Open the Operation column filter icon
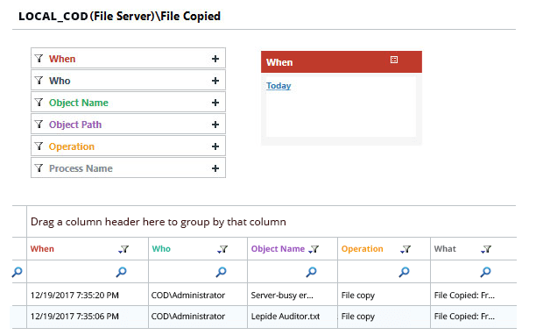 406,249
